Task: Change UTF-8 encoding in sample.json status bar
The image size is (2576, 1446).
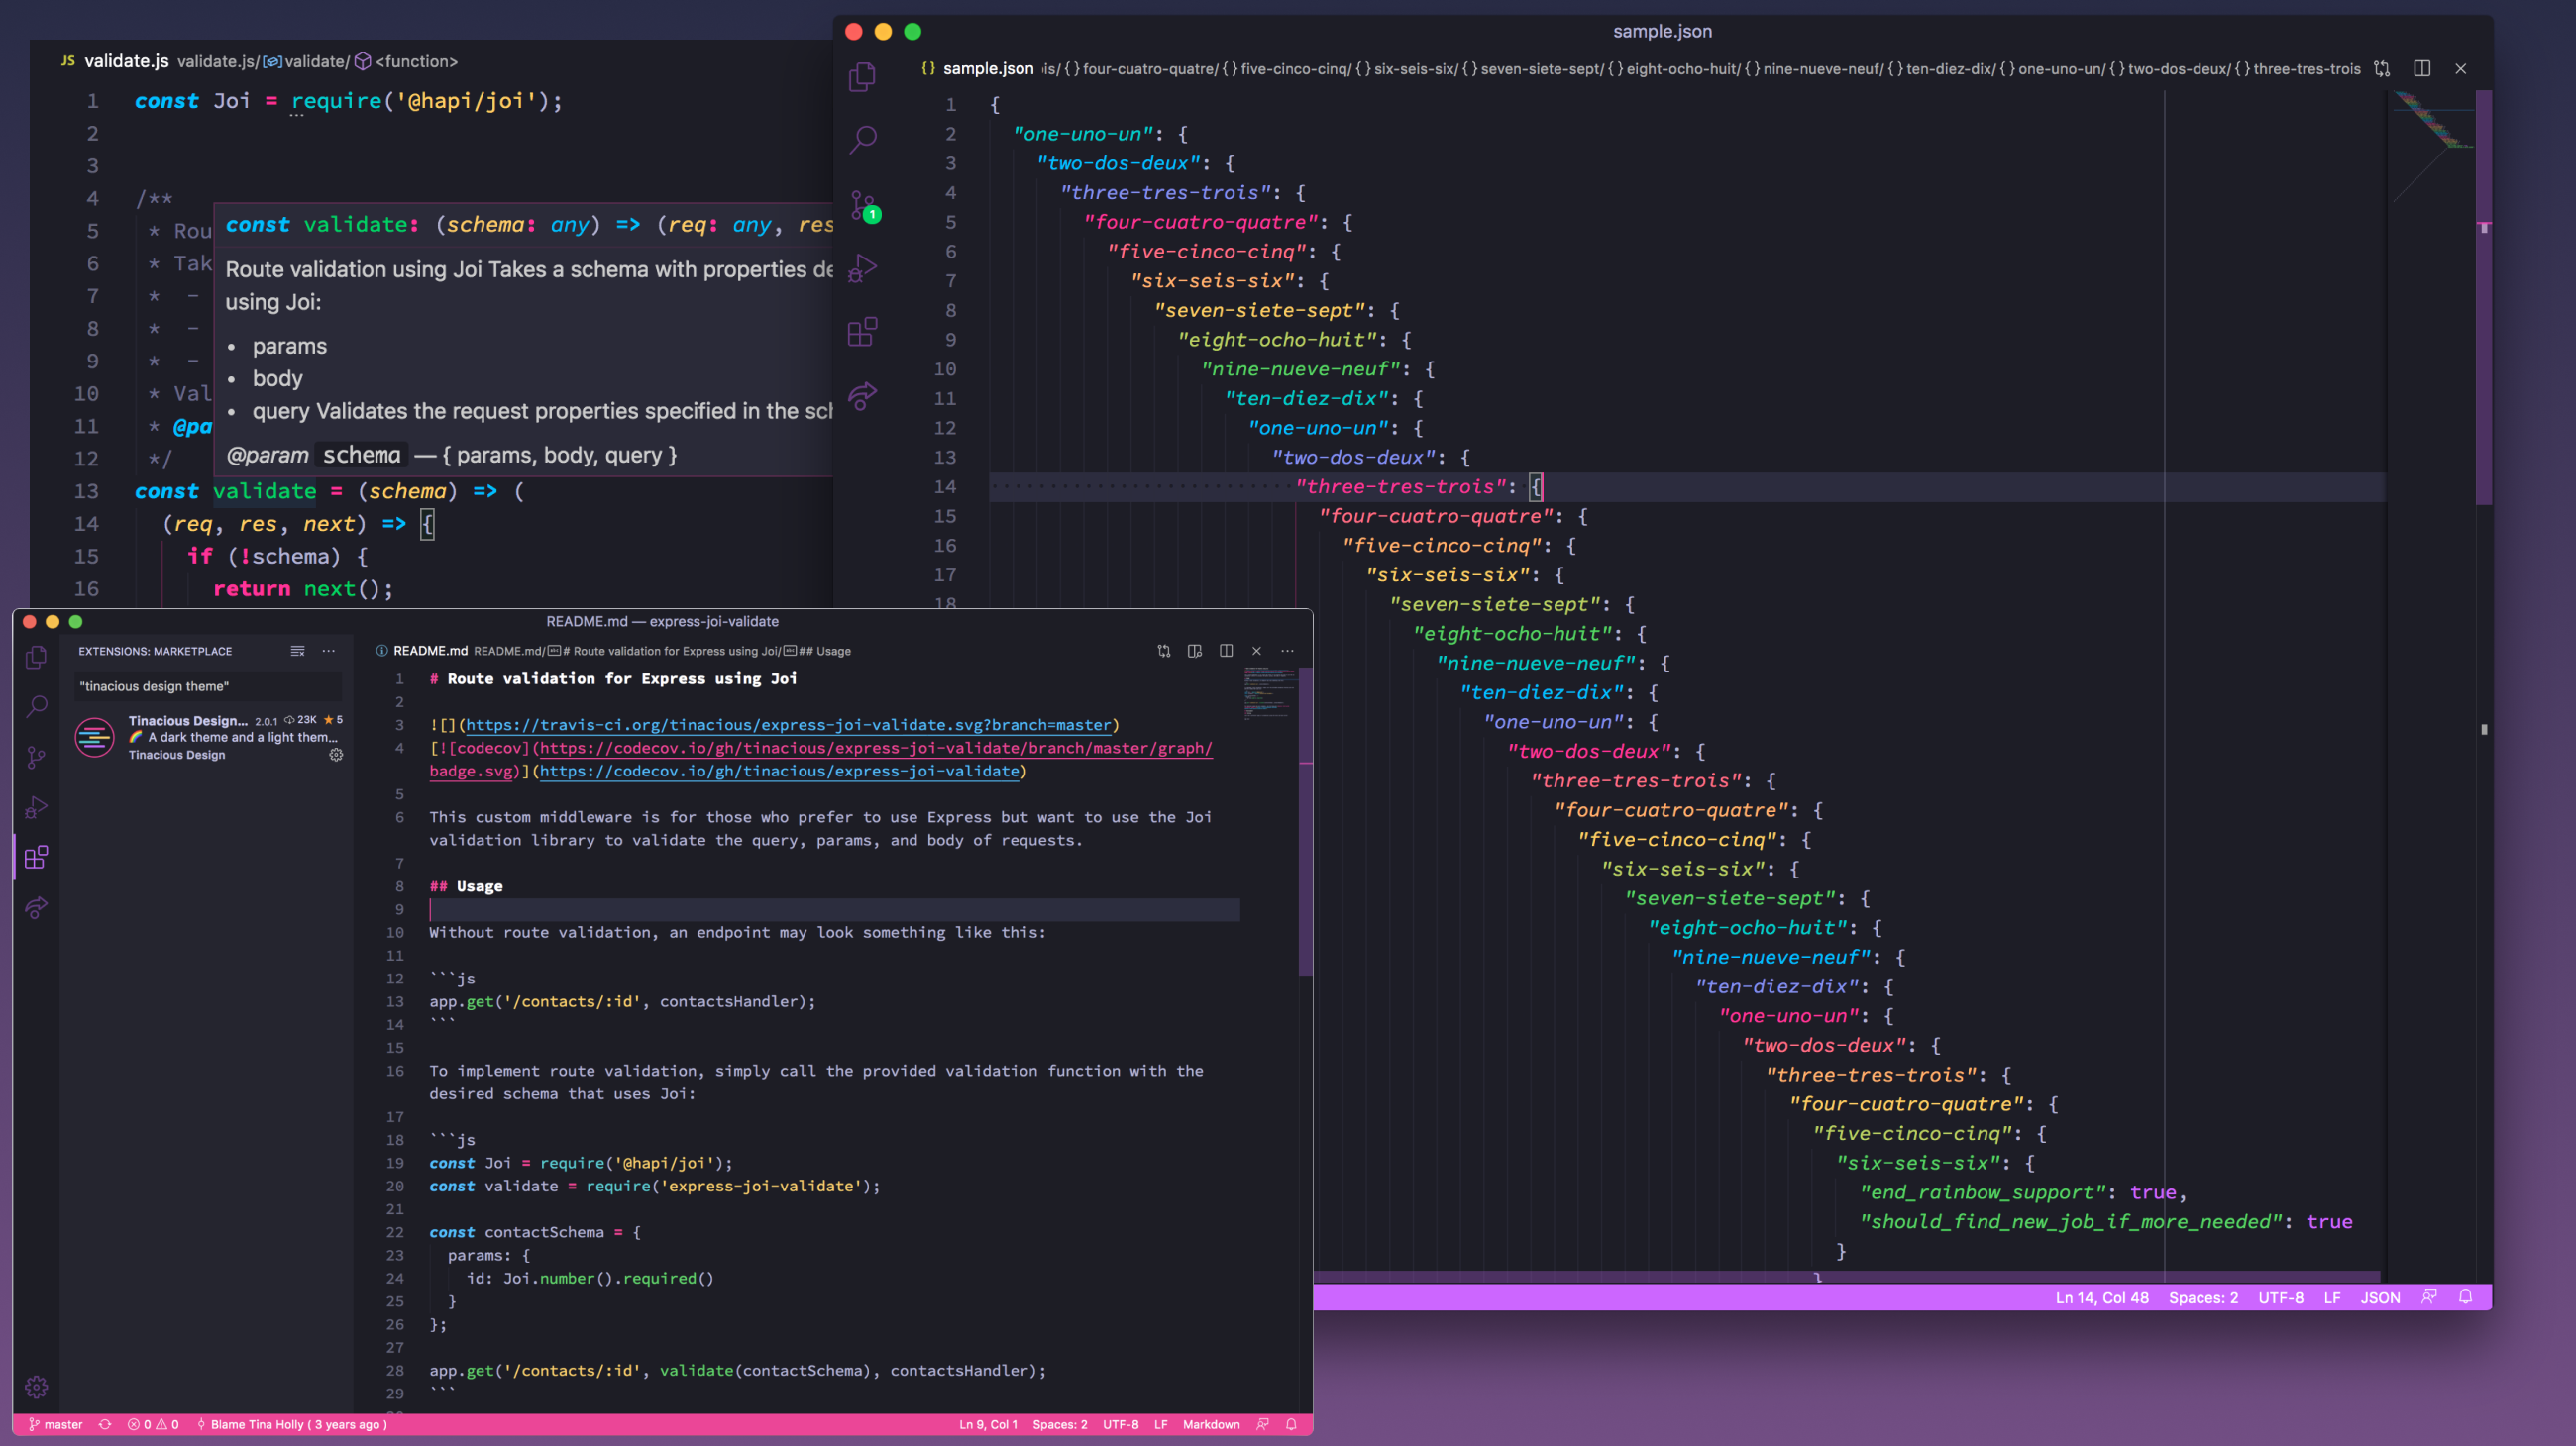Action: click(2280, 1298)
